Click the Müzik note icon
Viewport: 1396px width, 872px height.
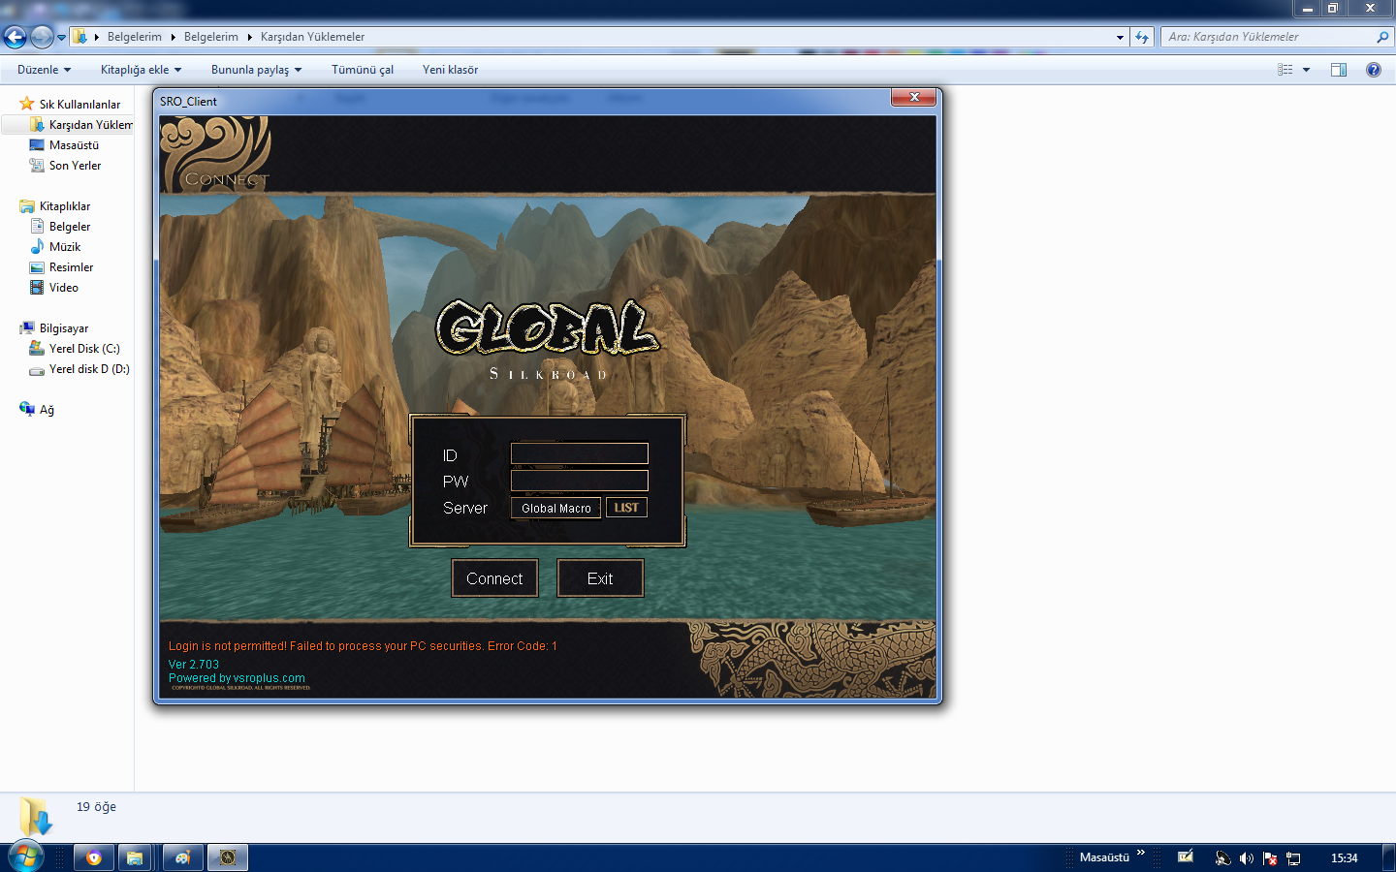click(37, 247)
